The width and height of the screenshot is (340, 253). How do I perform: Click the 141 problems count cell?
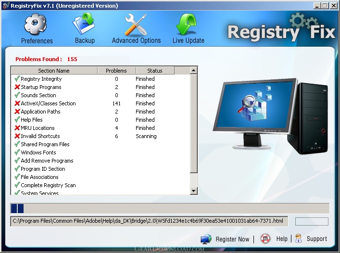click(x=116, y=103)
